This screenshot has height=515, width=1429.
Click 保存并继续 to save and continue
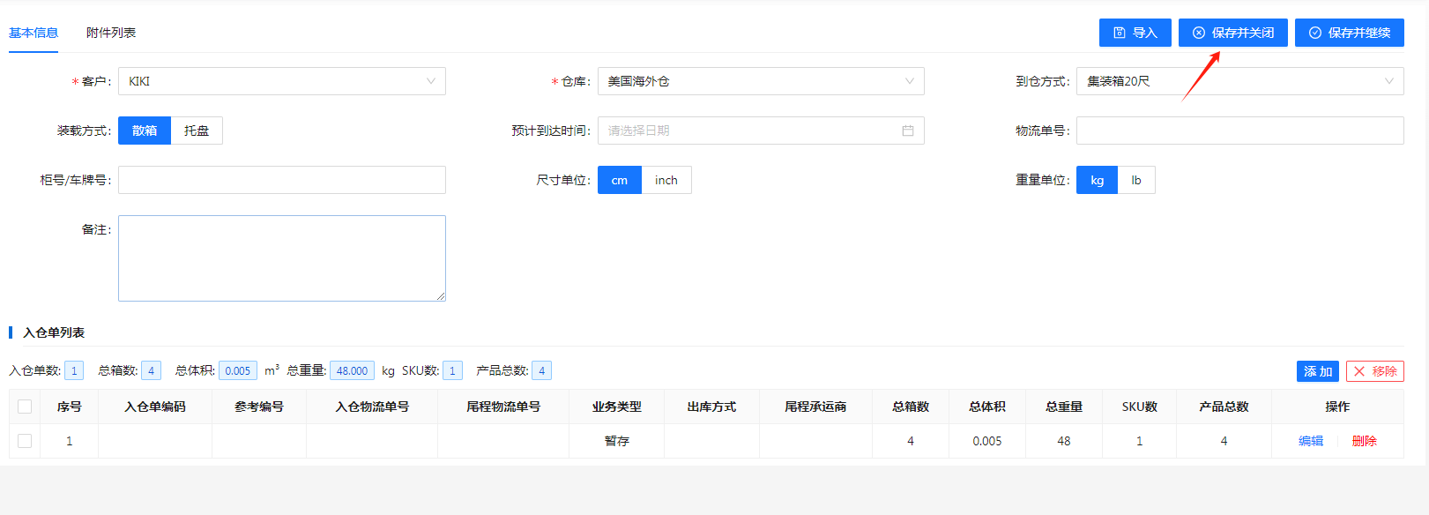pyautogui.click(x=1349, y=33)
